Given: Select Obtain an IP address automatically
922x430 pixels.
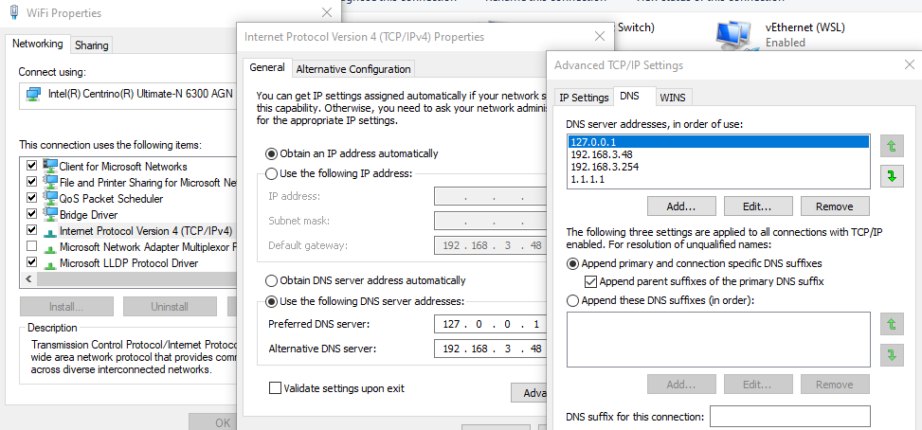Looking at the screenshot, I should (x=271, y=153).
